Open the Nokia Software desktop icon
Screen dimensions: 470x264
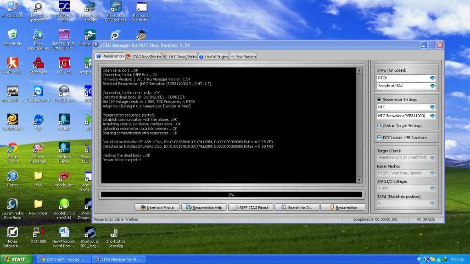point(12,237)
